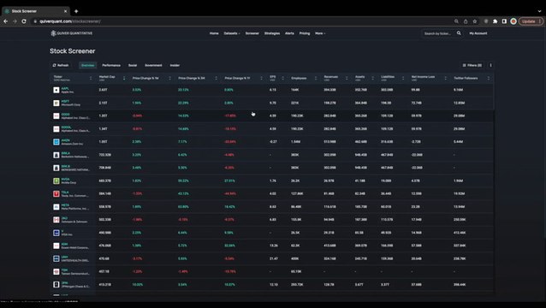
Task: Click the Microsoft company logo icon
Action: (x=56, y=103)
